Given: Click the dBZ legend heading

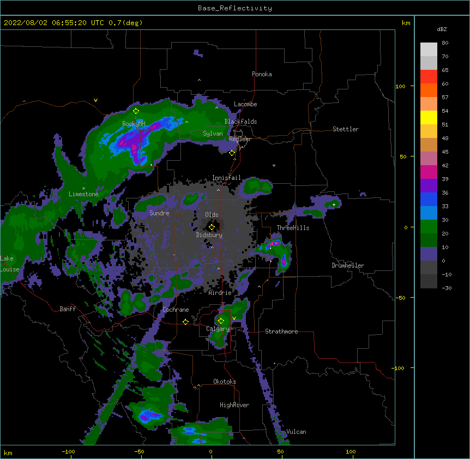Looking at the screenshot, I should pyautogui.click(x=442, y=29).
